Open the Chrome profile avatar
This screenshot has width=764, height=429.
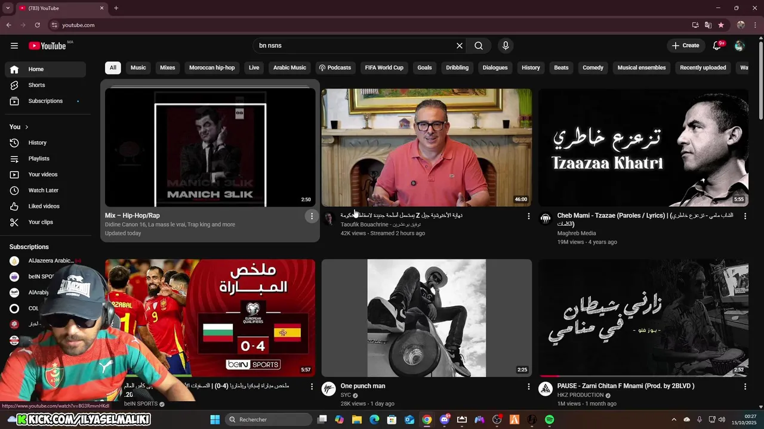[x=741, y=25]
